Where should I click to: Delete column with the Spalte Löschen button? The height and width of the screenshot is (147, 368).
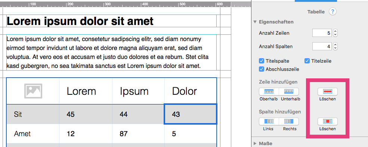click(327, 121)
